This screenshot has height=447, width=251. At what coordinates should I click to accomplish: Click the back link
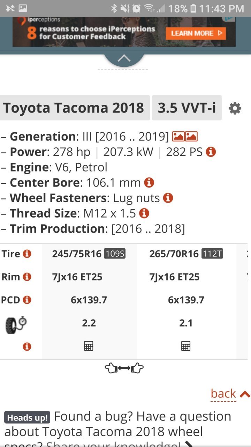pyautogui.click(x=223, y=394)
